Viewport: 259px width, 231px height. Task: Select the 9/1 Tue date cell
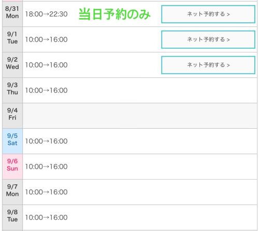(x=12, y=39)
